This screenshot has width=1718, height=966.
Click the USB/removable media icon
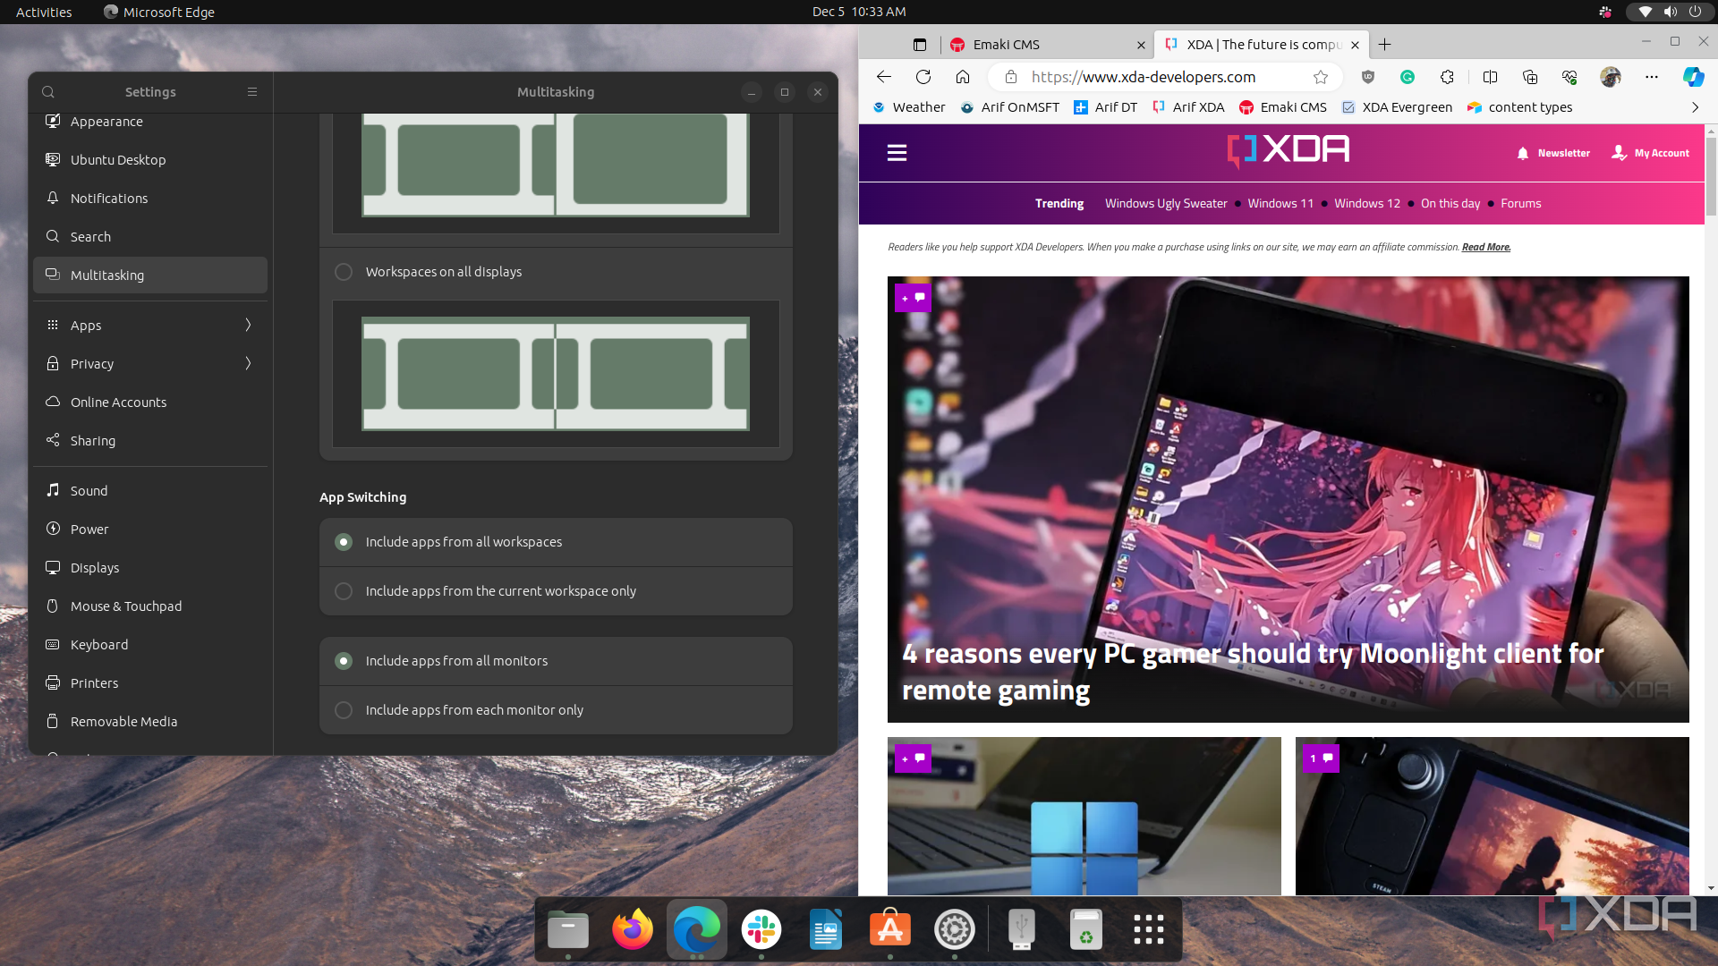tap(1021, 929)
